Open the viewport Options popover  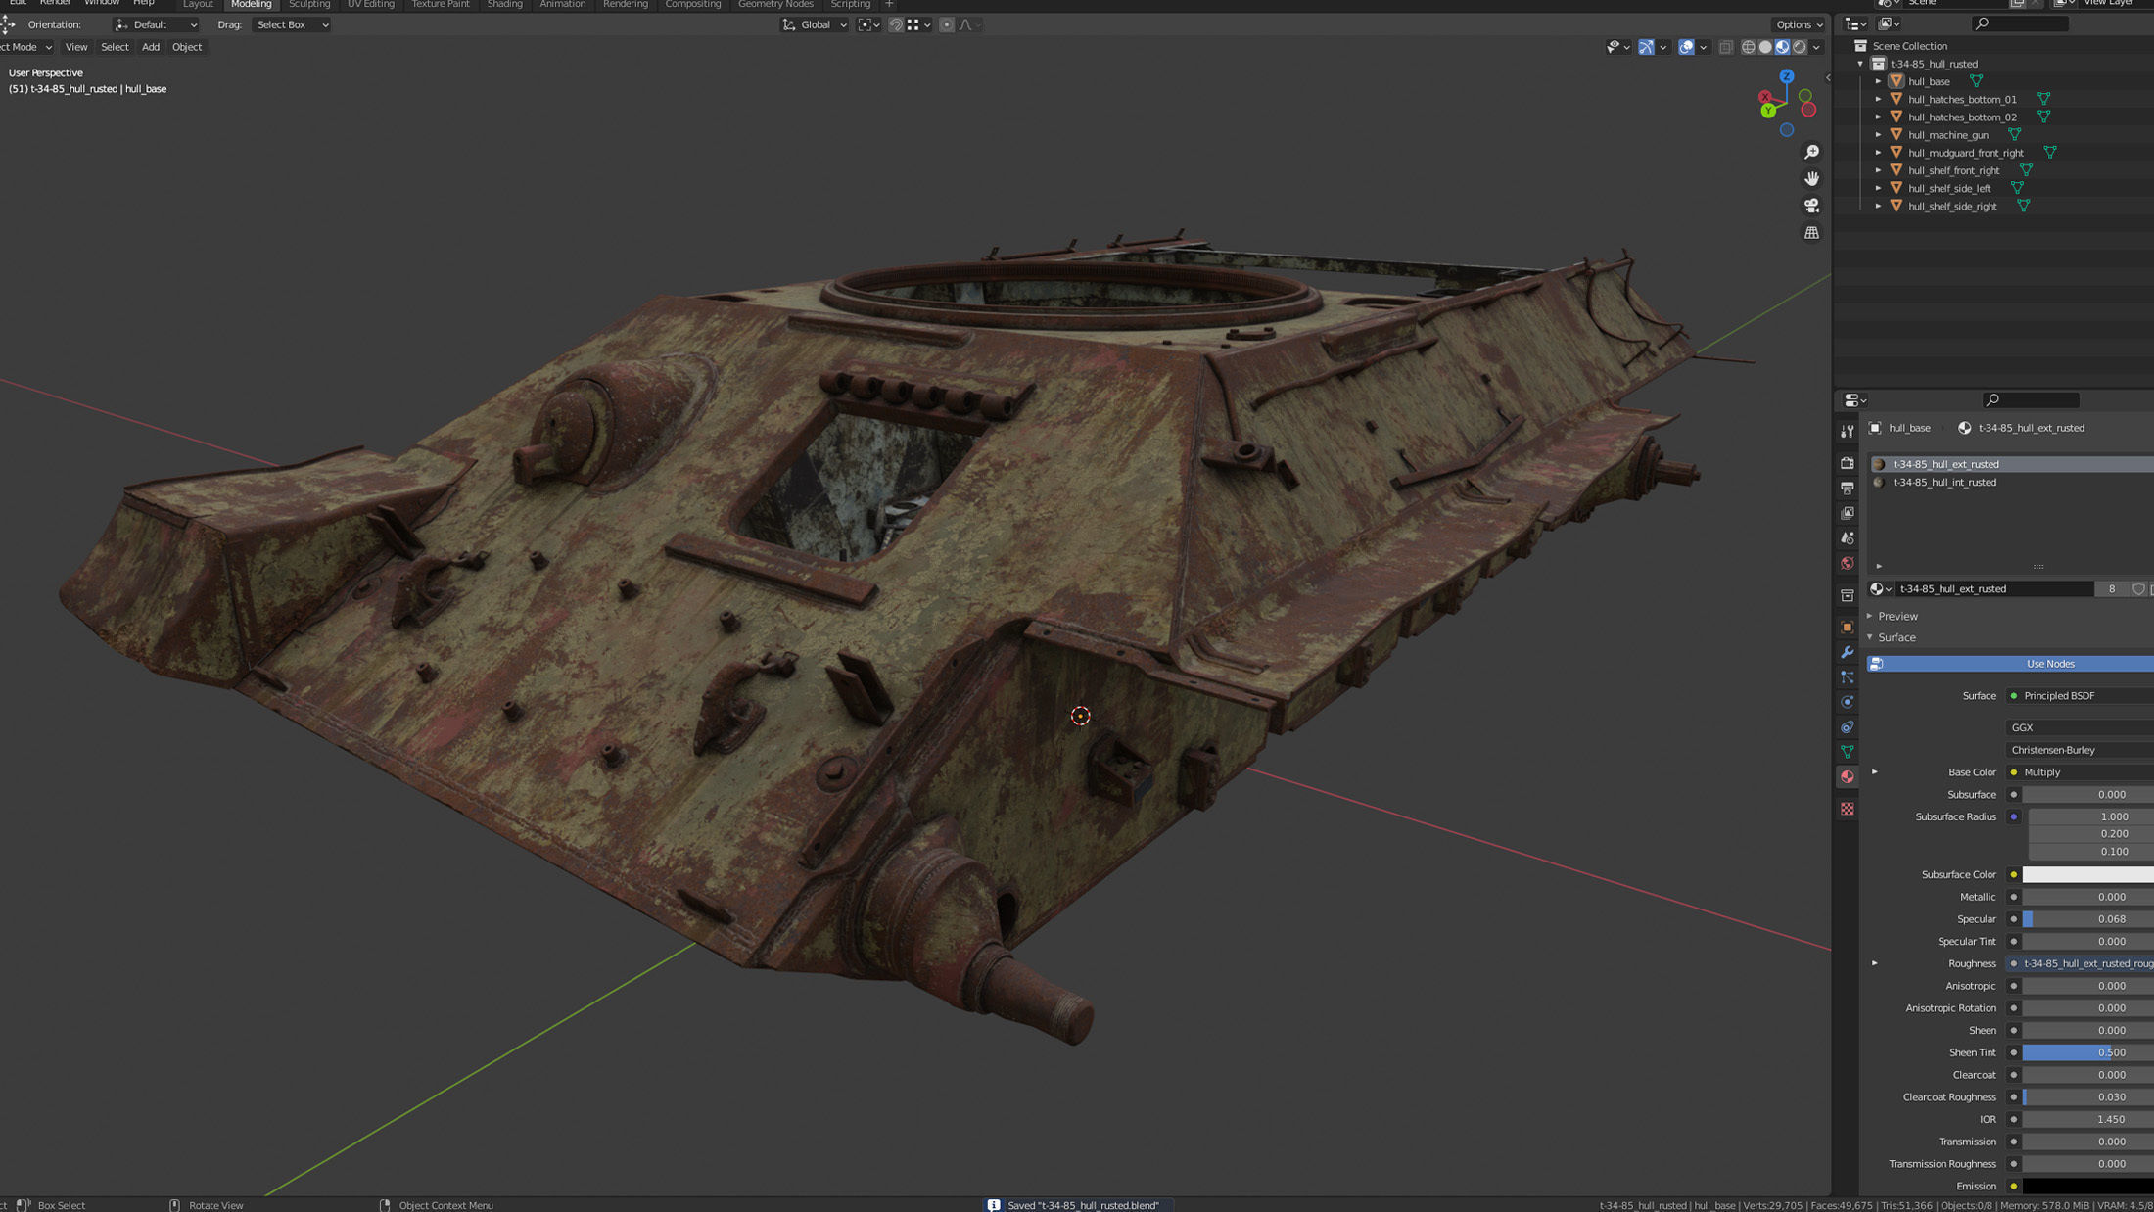(x=1799, y=24)
